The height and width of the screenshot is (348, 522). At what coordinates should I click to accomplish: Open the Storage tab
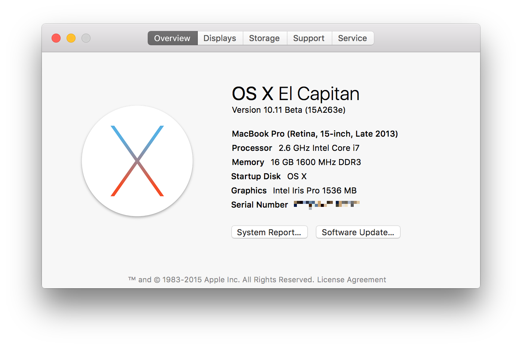point(264,38)
